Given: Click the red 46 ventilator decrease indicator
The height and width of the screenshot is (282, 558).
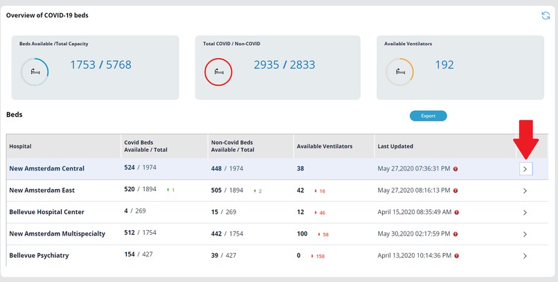Looking at the screenshot, I should coord(320,213).
